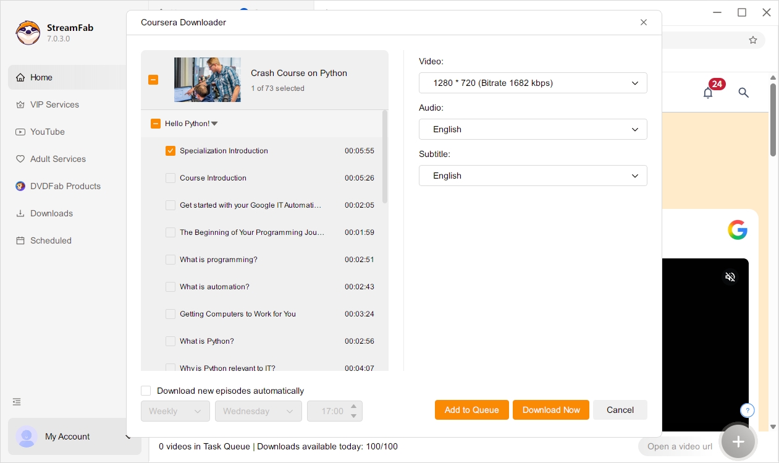Viewport: 779px width, 463px height.
Task: Enable Download new episodes automatically
Action: coord(146,391)
